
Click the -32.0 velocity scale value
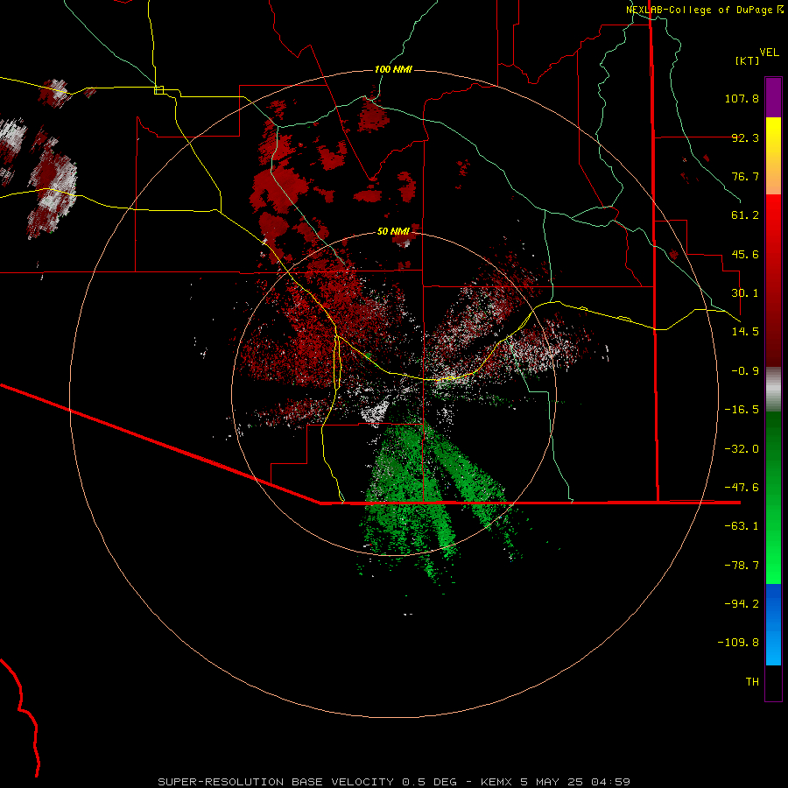742,449
